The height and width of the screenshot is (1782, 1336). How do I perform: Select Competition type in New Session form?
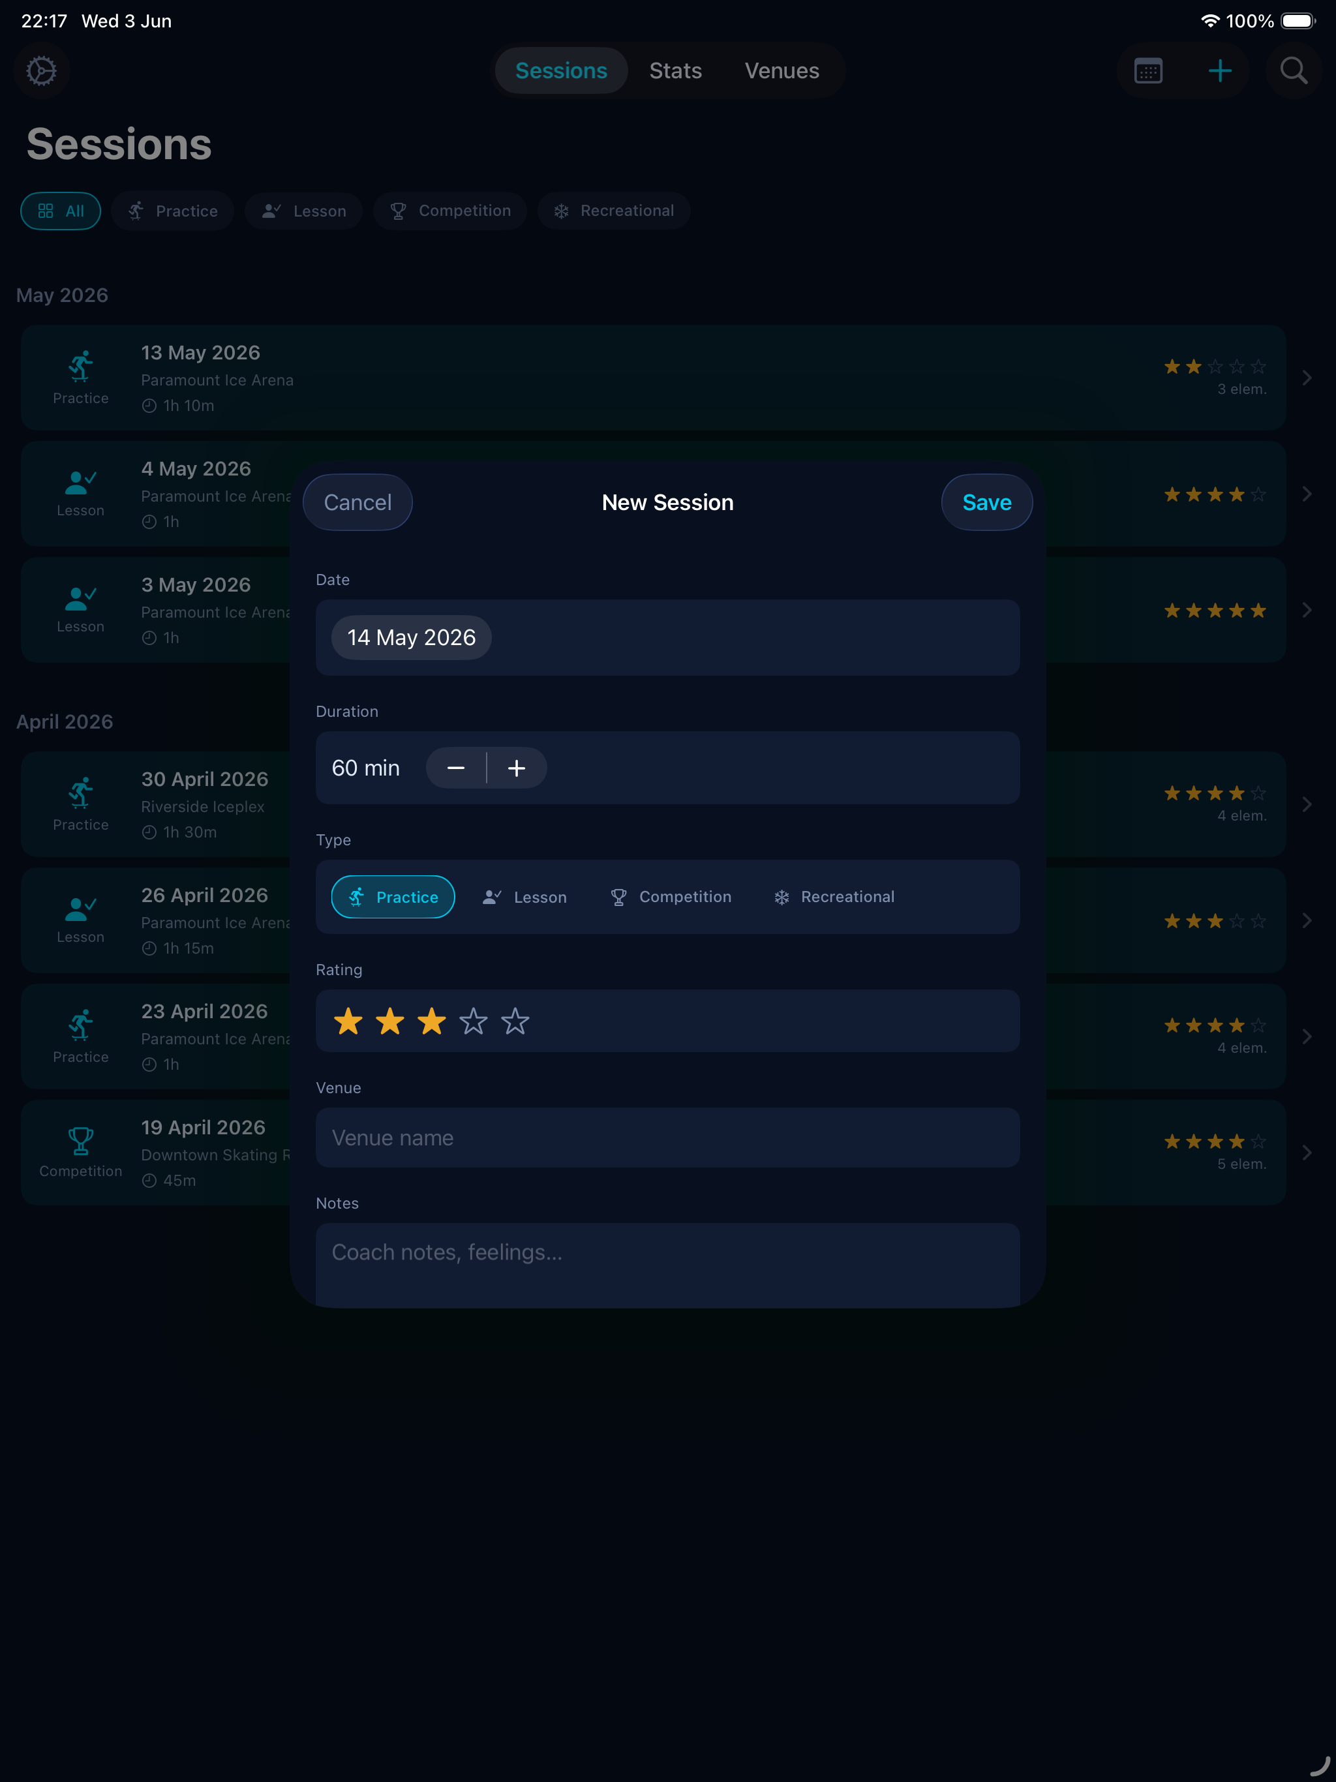click(671, 897)
